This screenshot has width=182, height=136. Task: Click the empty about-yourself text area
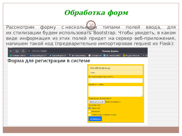(115, 91)
